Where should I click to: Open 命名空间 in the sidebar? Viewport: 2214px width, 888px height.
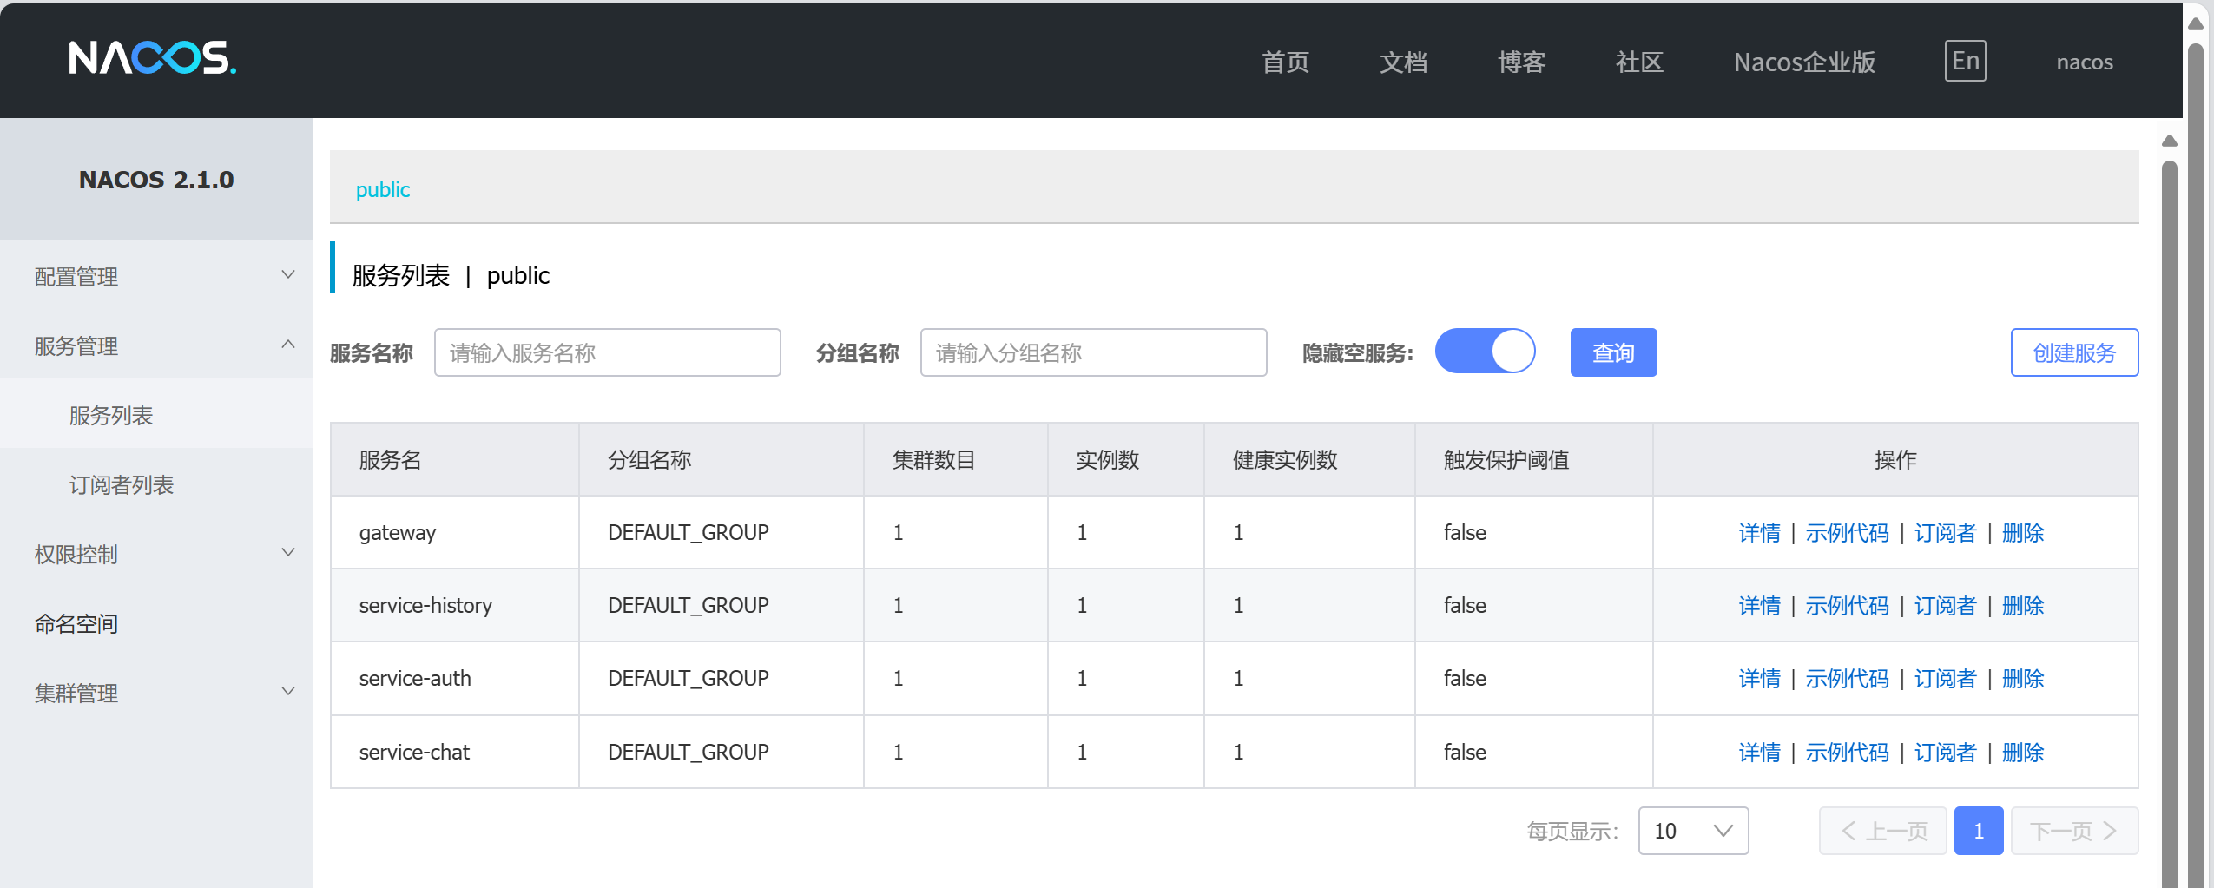coord(156,623)
